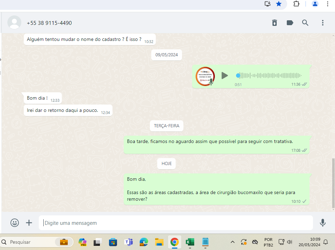
Task: Click the voice message seek slider knob
Action: coord(238,76)
